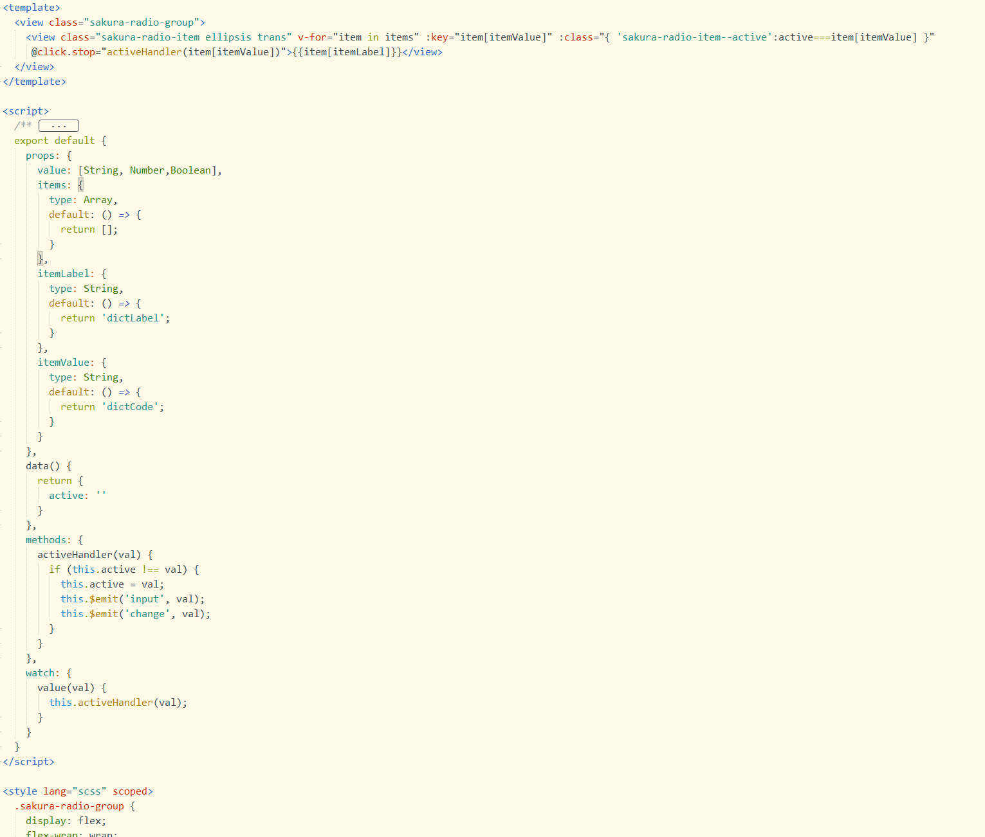Click the closing </template> tag
Screen dimensions: 985x837
(x=34, y=82)
